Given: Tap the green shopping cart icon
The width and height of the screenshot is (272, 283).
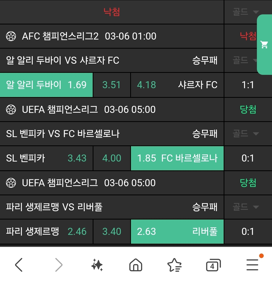Looking at the screenshot, I should pyautogui.click(x=264, y=45).
